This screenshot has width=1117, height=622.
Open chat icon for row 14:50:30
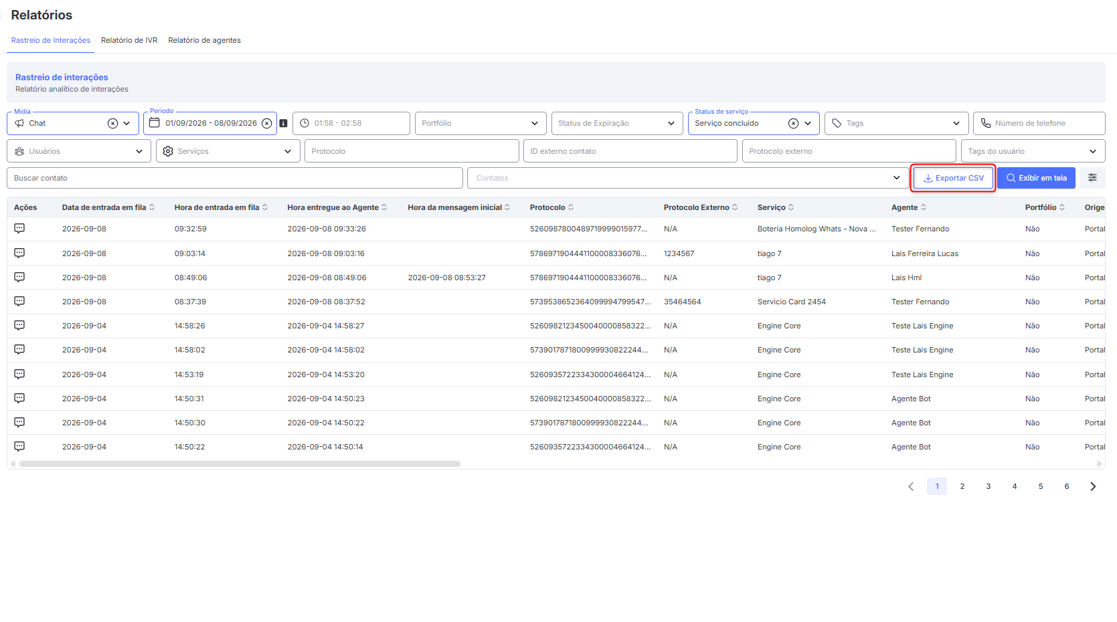click(x=19, y=422)
